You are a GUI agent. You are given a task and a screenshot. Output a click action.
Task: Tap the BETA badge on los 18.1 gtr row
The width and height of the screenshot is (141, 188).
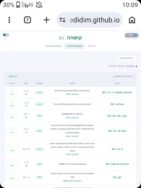[x=39, y=116]
